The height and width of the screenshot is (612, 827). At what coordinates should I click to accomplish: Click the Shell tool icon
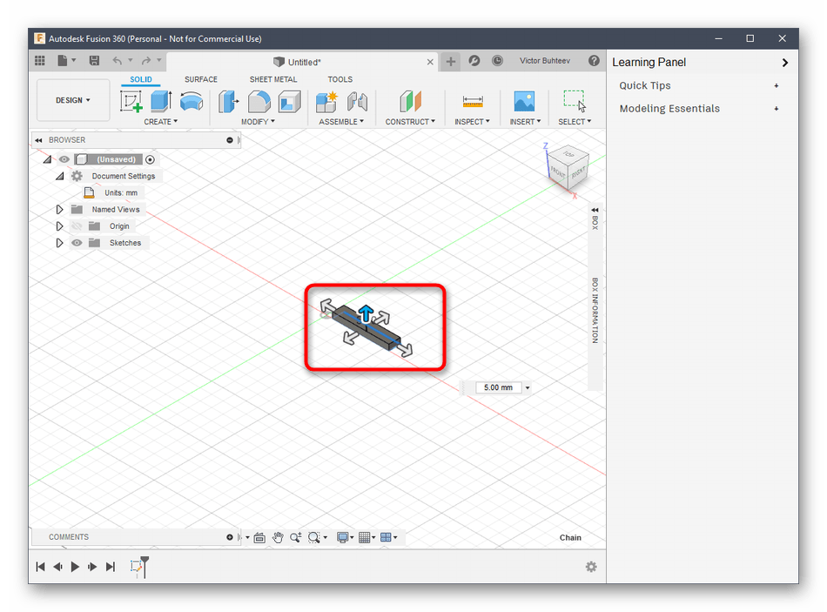pos(289,101)
